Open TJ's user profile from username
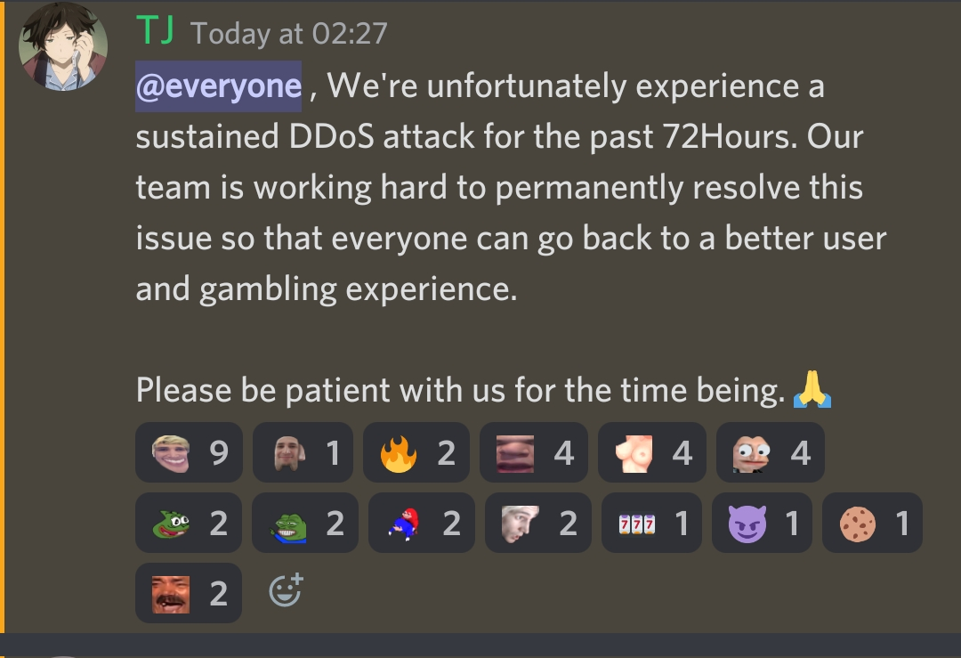Screen dimensions: 961x658 tap(155, 30)
